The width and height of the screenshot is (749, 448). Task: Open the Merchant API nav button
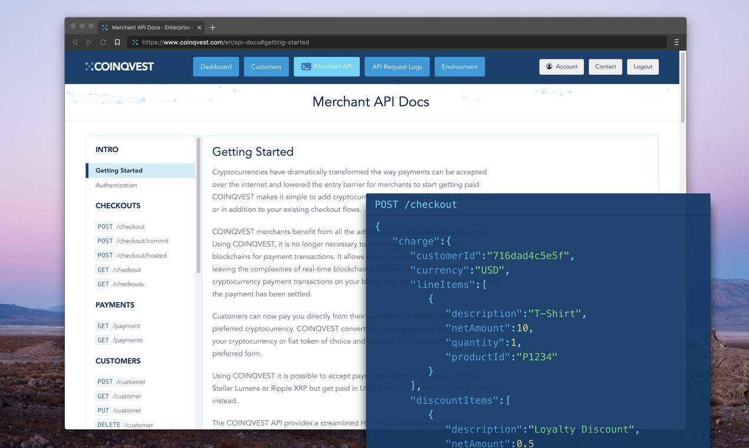tap(327, 67)
